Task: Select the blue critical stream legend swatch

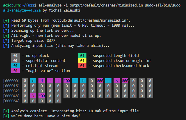Action: click(16, 65)
